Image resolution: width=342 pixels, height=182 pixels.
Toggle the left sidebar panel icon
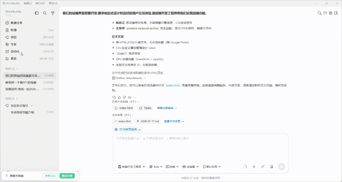tap(37, 13)
